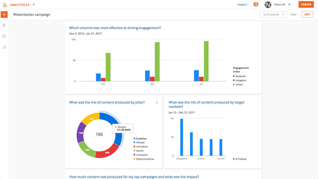Open the table layout icon in the sidebar
Viewport: 318px width, 179px height.
4,36
